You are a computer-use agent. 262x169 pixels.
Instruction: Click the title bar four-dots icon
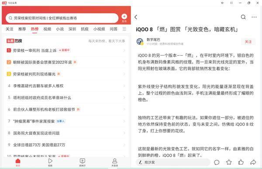click(231, 3)
